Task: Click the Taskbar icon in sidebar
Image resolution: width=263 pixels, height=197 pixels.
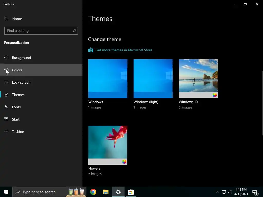Action: (x=6, y=131)
